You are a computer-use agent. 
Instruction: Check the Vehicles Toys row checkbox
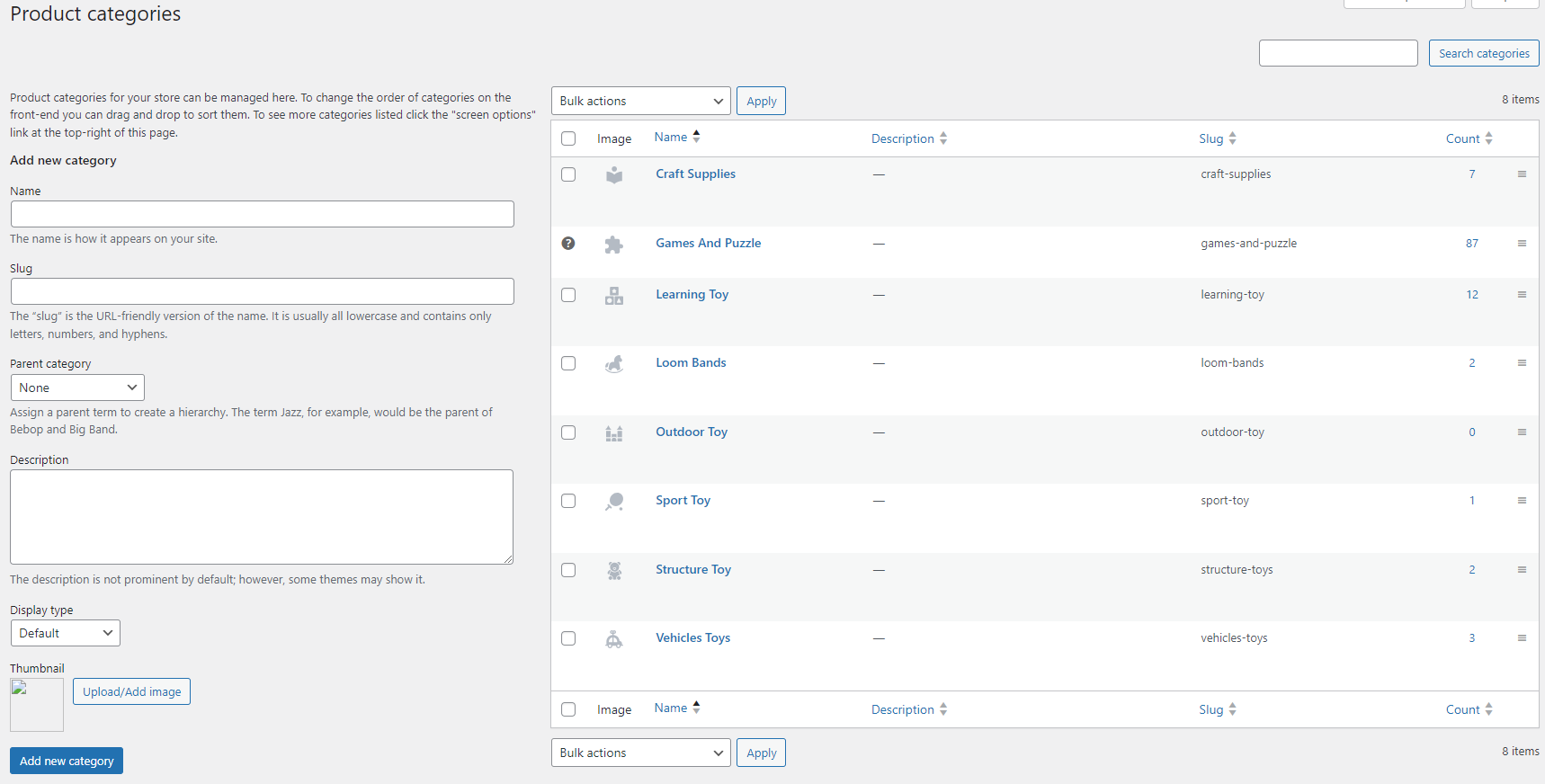tap(568, 638)
